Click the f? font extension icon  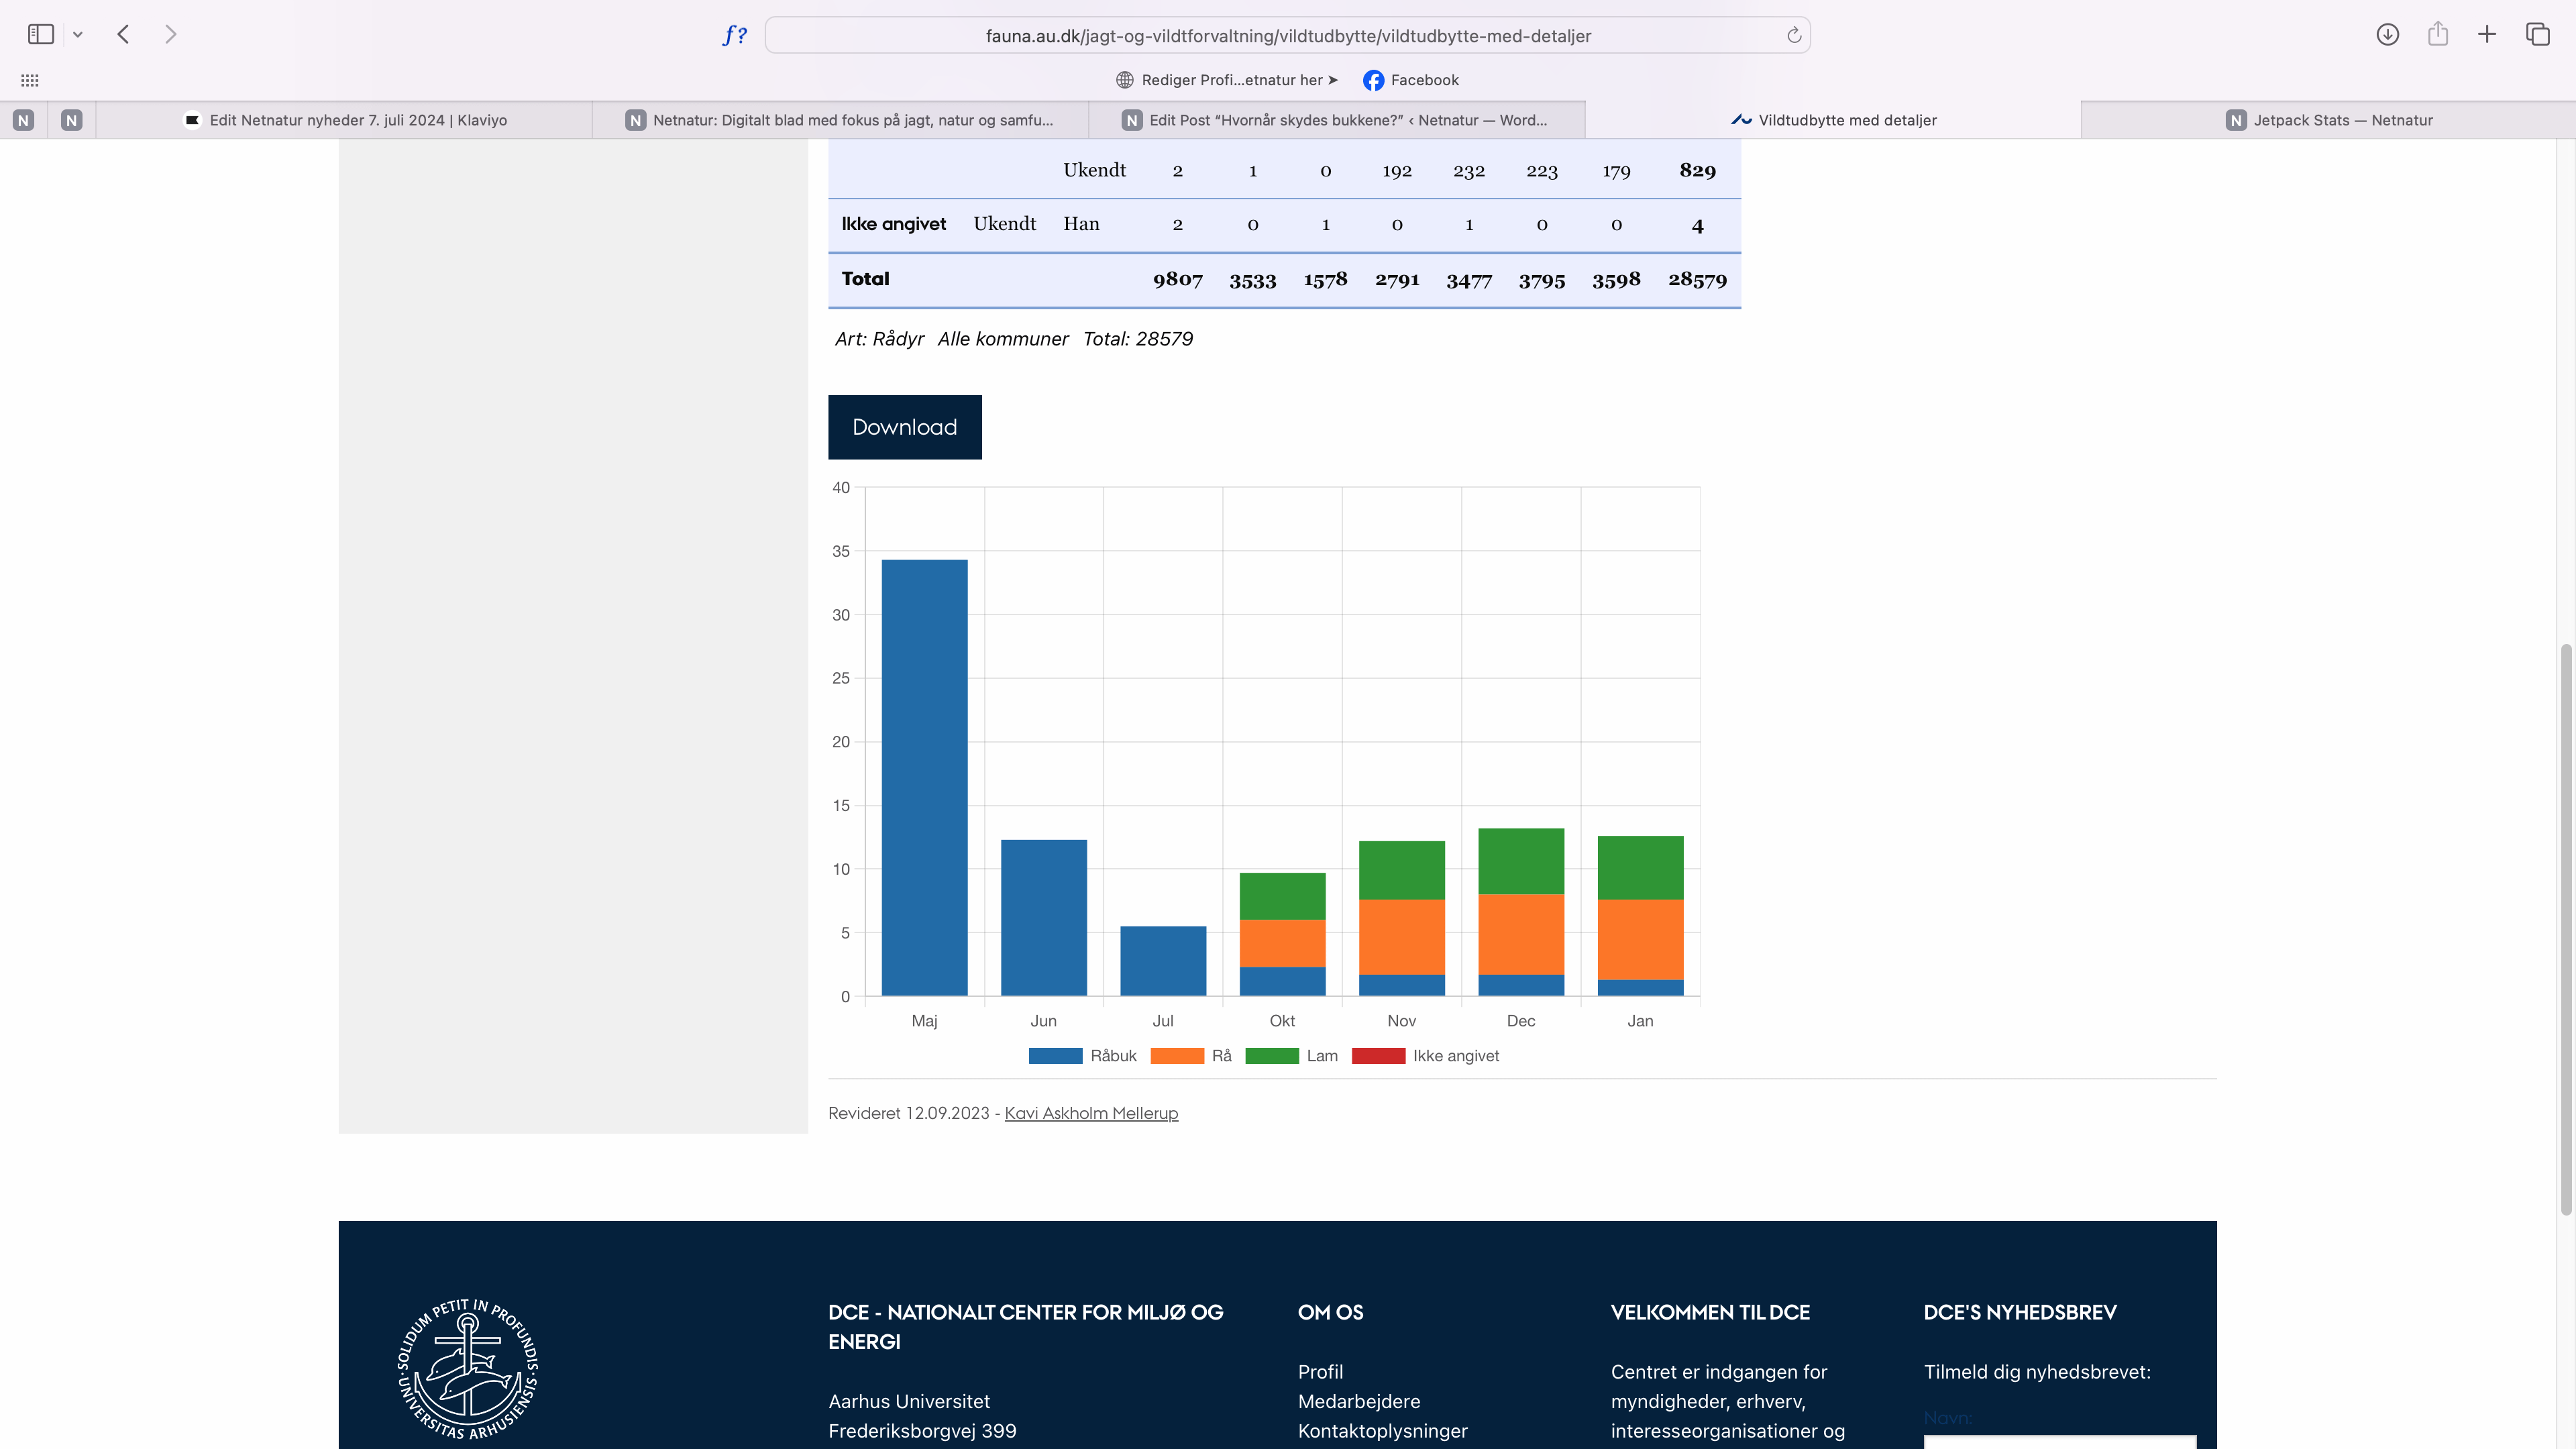tap(735, 36)
